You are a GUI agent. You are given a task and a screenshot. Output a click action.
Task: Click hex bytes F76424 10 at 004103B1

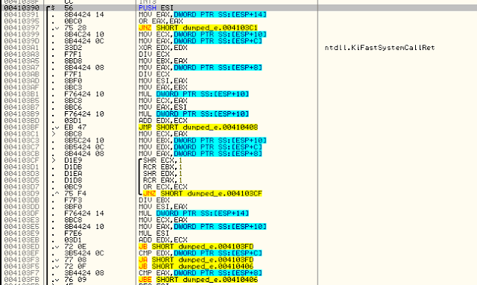[x=84, y=94]
